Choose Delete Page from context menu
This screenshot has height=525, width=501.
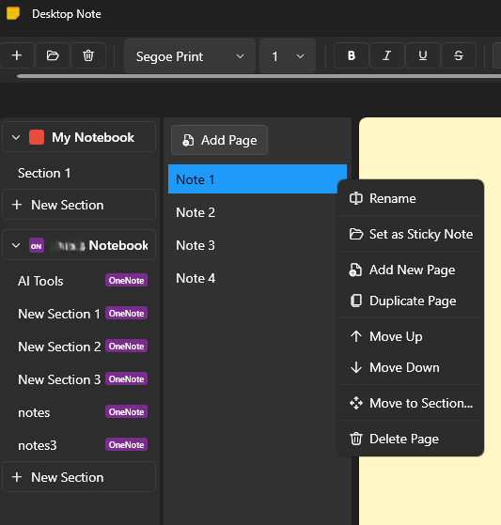click(411, 439)
